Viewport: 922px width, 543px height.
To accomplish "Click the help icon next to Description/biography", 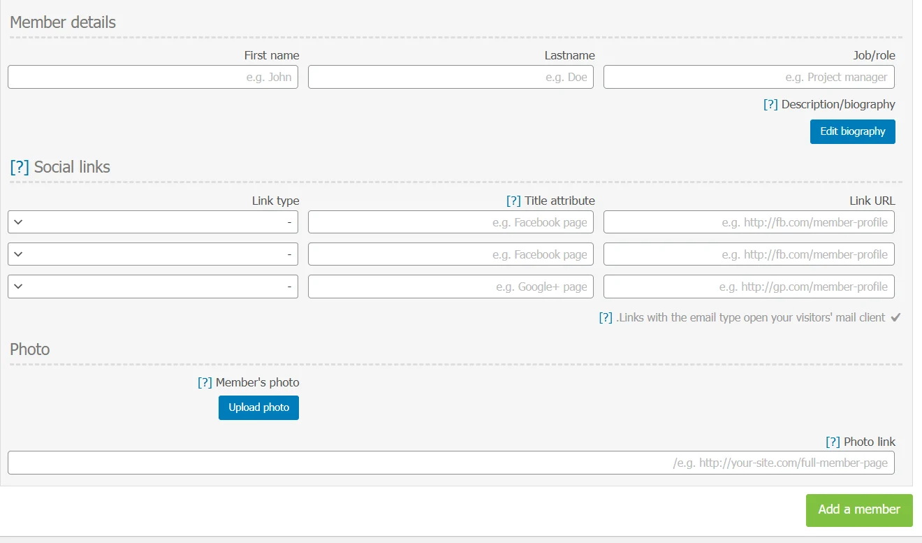I will click(770, 104).
